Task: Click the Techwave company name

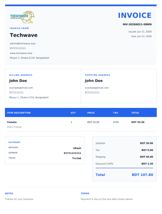Action: 23,35
